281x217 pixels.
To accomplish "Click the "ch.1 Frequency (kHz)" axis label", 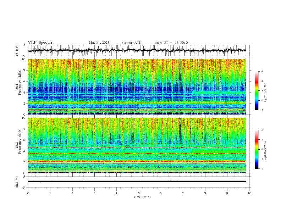I will coord(18,83).
